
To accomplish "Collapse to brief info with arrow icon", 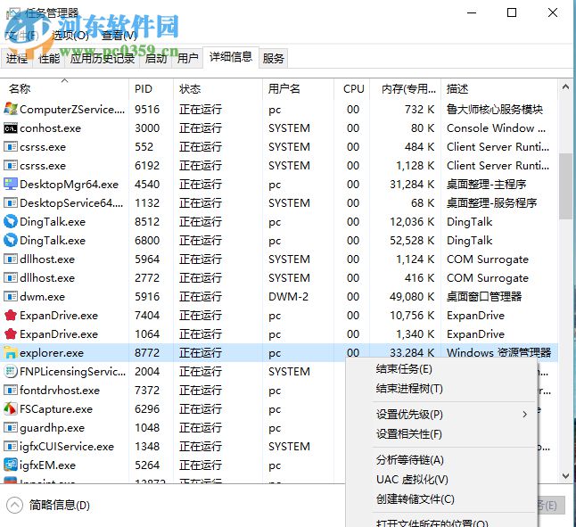I will (x=14, y=505).
